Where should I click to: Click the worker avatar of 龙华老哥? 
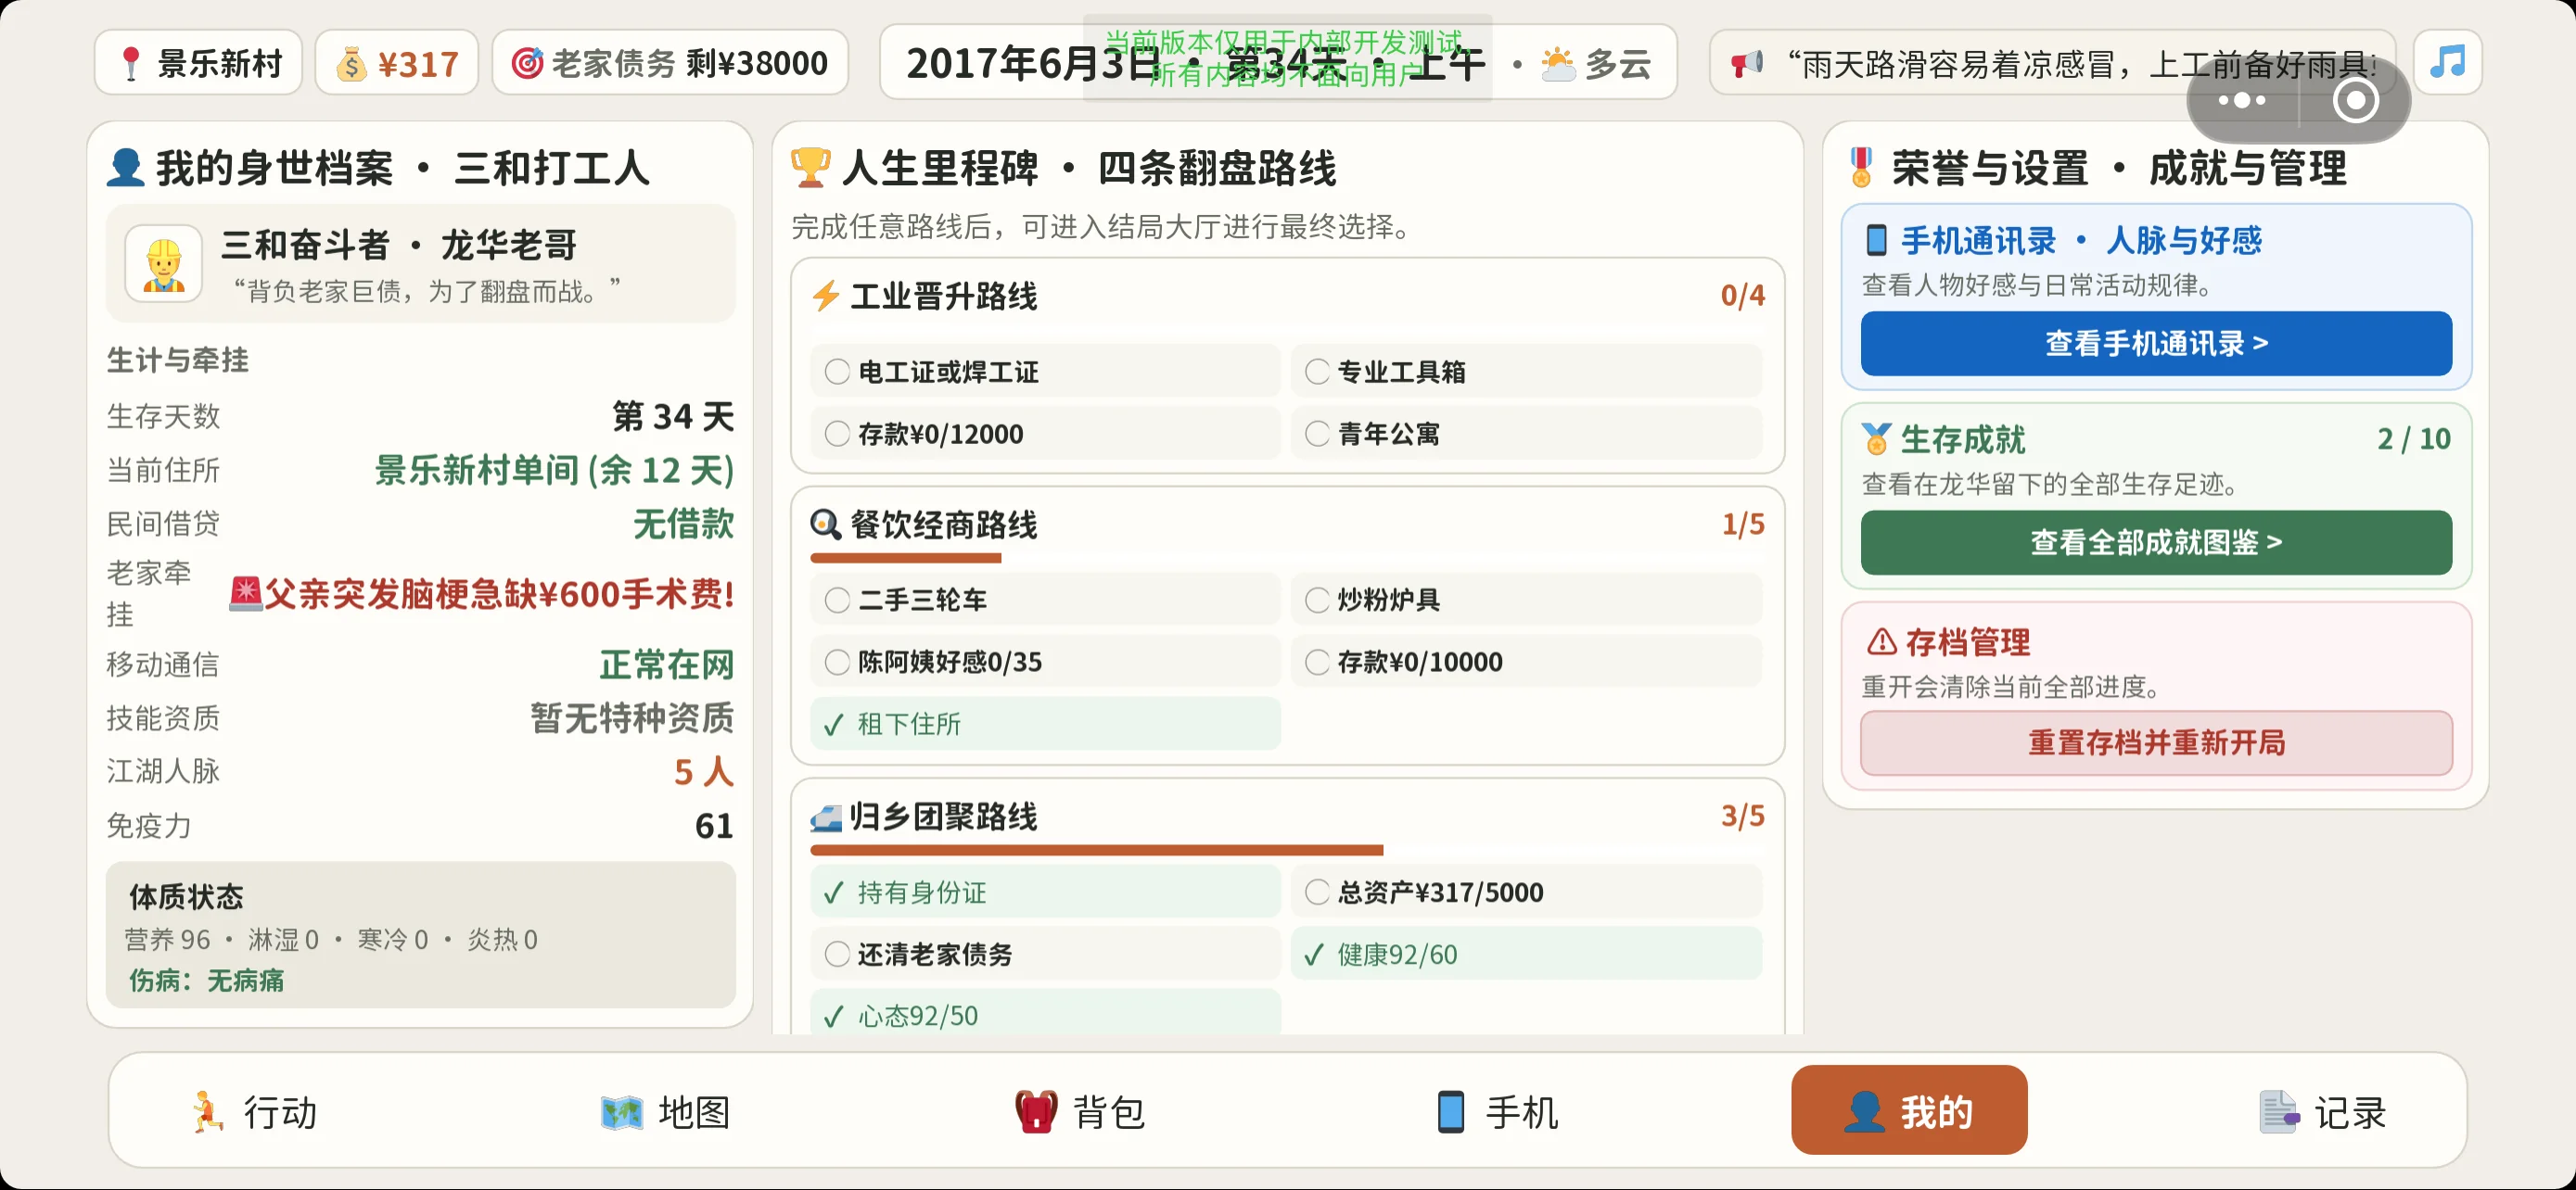163,264
